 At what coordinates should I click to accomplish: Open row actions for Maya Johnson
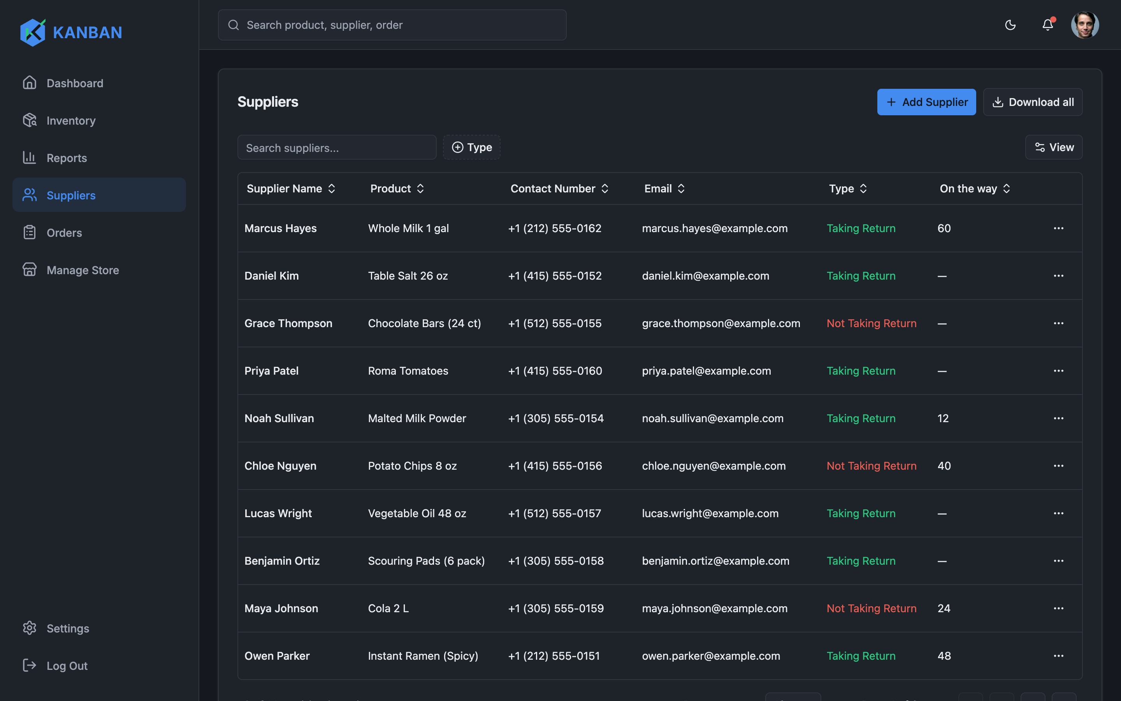click(x=1058, y=608)
